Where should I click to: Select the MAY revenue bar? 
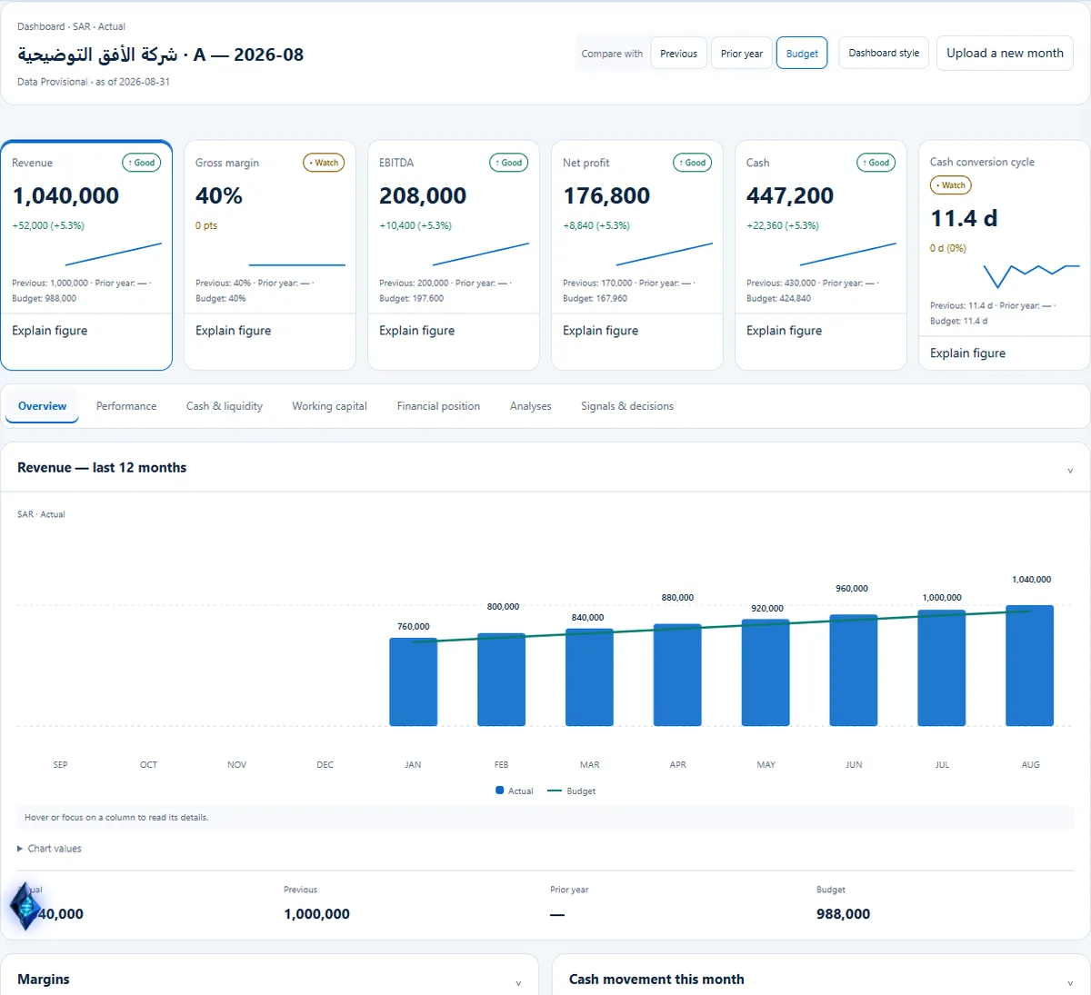point(766,672)
